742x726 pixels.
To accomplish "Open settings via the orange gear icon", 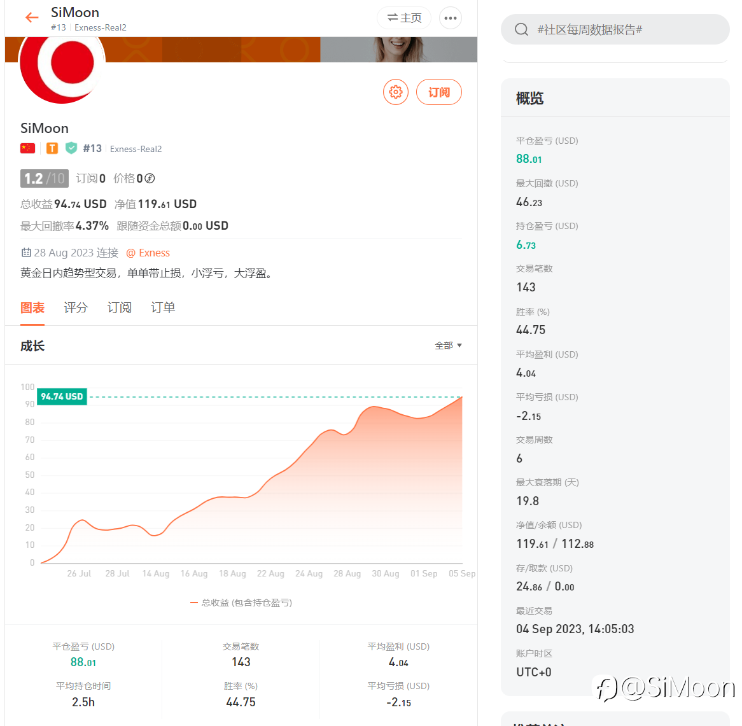I will pyautogui.click(x=396, y=92).
